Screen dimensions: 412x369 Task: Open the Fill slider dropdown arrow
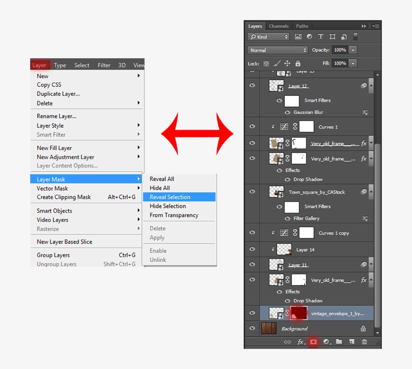click(x=353, y=63)
